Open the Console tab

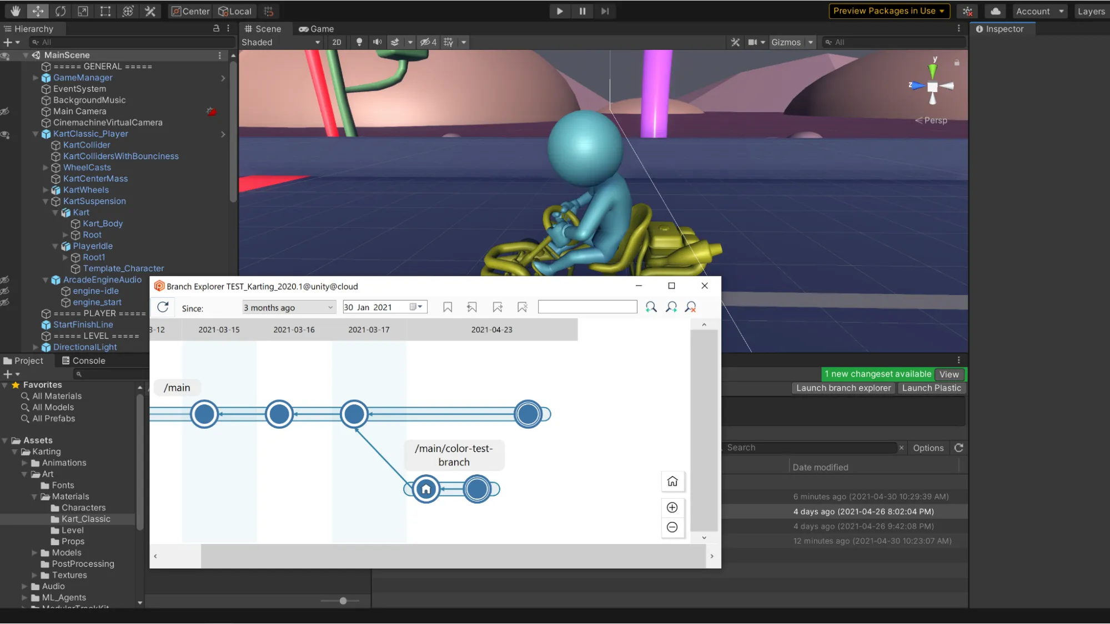click(83, 361)
